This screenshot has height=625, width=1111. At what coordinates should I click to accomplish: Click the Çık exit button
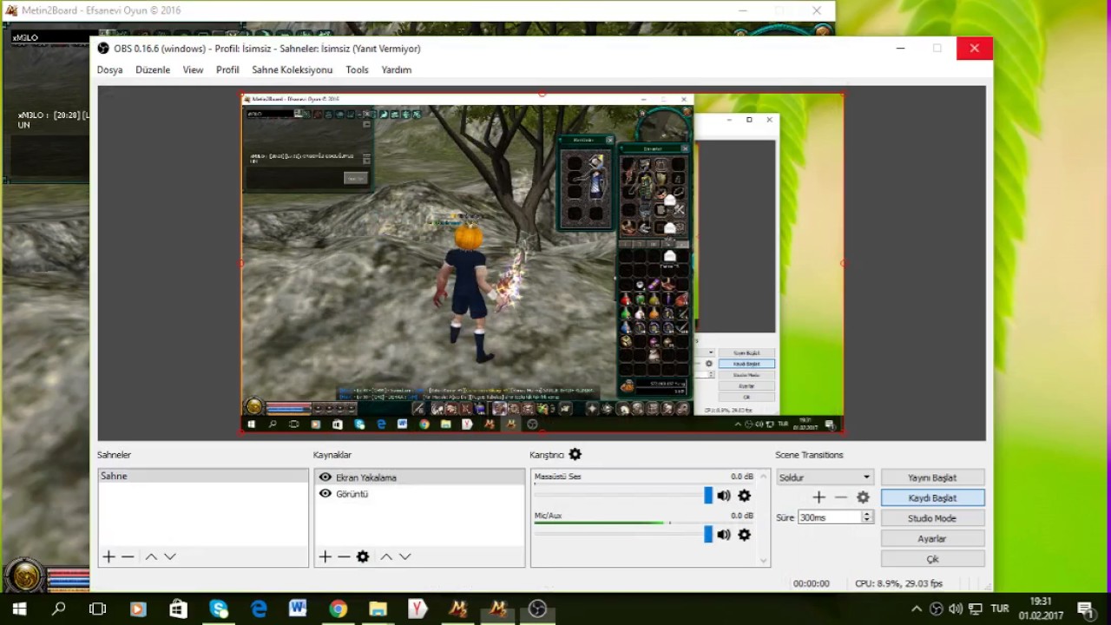[932, 559]
